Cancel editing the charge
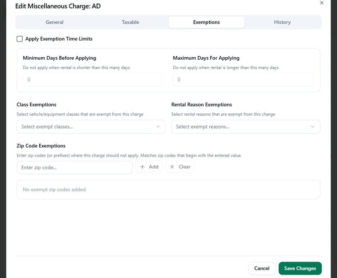 point(262,268)
